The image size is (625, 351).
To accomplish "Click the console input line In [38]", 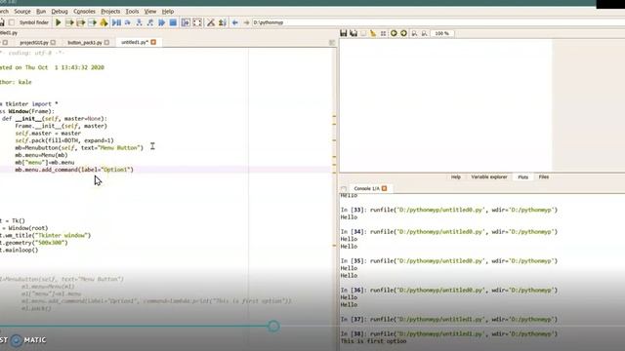I will coord(449,333).
